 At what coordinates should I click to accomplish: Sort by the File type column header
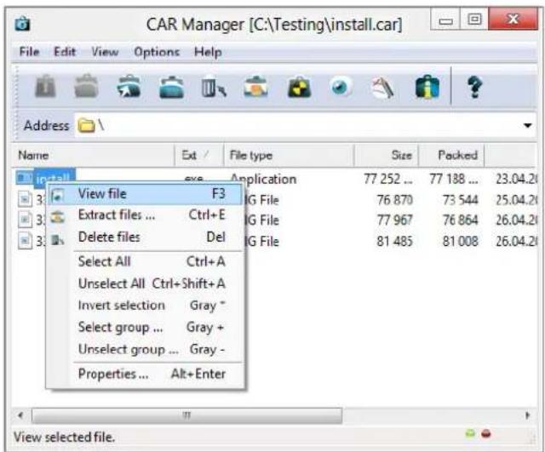[290, 155]
